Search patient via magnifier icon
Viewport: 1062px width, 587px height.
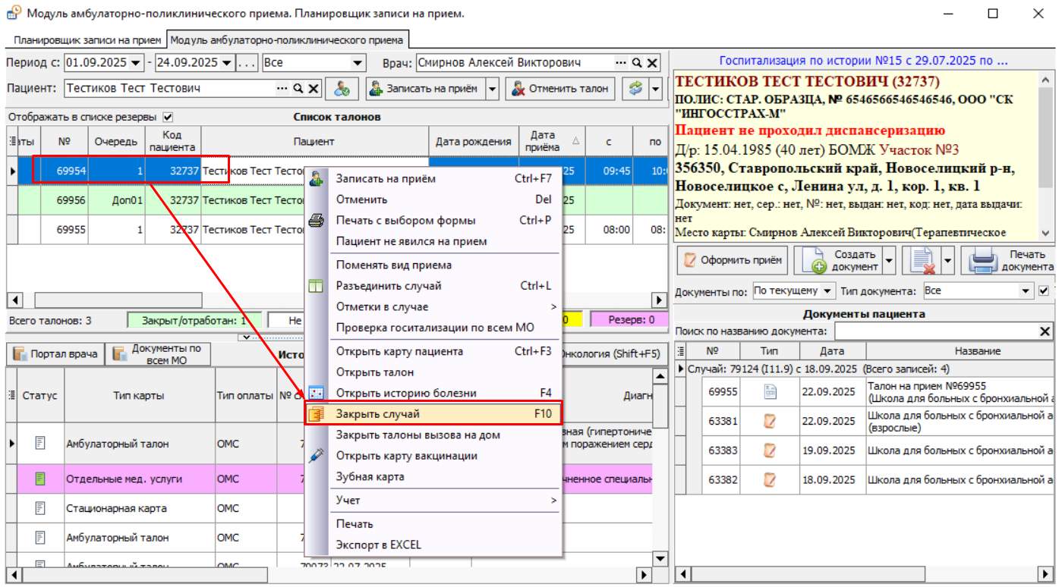[x=298, y=88]
